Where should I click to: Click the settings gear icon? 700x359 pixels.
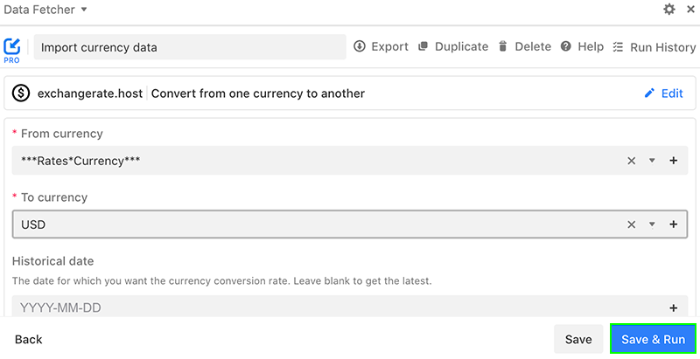click(x=669, y=10)
